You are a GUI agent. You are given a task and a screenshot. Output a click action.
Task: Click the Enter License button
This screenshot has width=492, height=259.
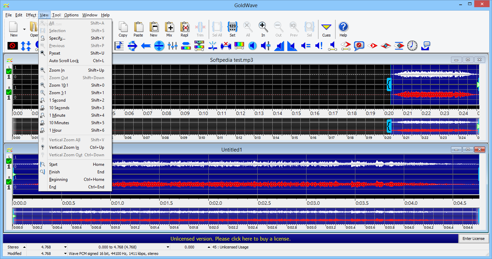[x=474, y=239]
